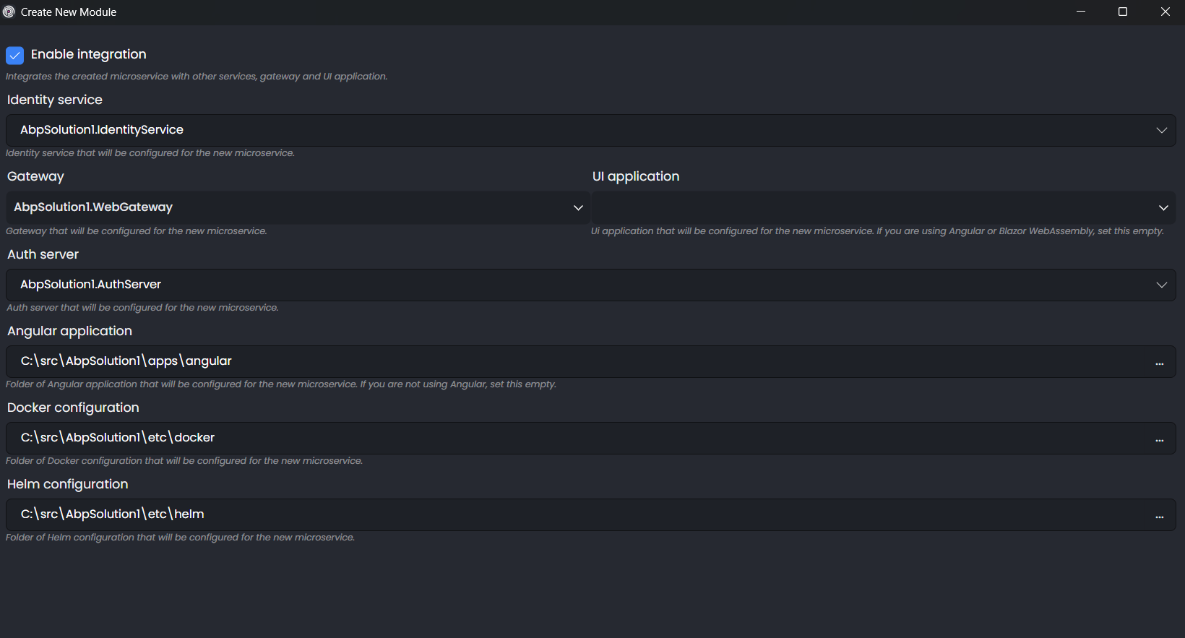Minimize the Create New Module window
Screen dimensions: 1185x638
point(1081,12)
